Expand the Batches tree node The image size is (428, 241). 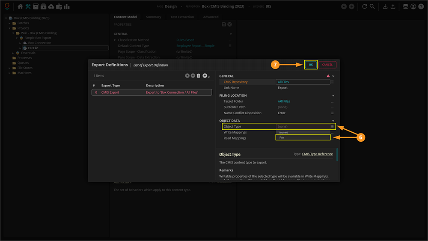coord(9,23)
